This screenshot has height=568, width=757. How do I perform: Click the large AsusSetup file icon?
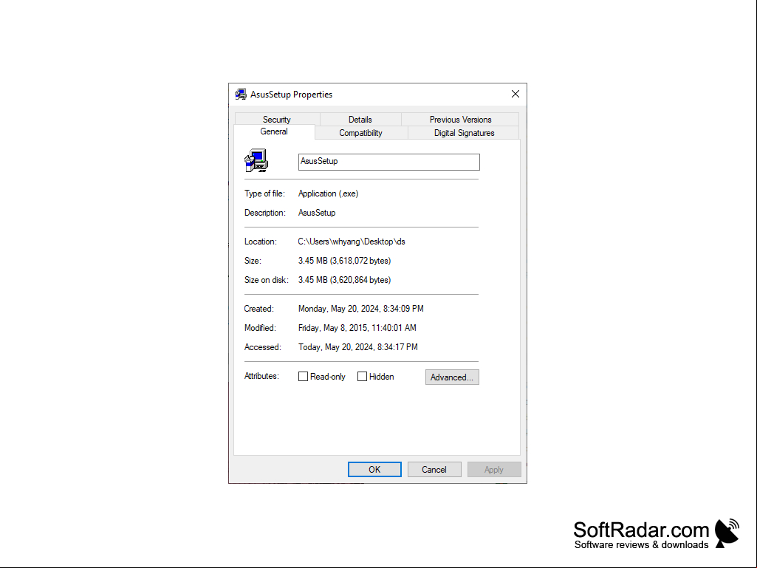pos(256,161)
